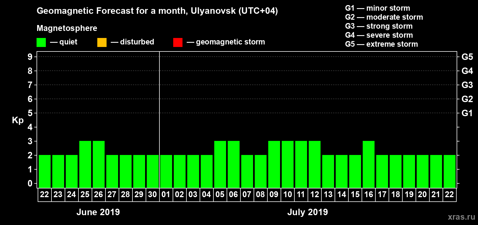Click the green bar for June 25
This screenshot has height=225, width=478.
pos(85,164)
